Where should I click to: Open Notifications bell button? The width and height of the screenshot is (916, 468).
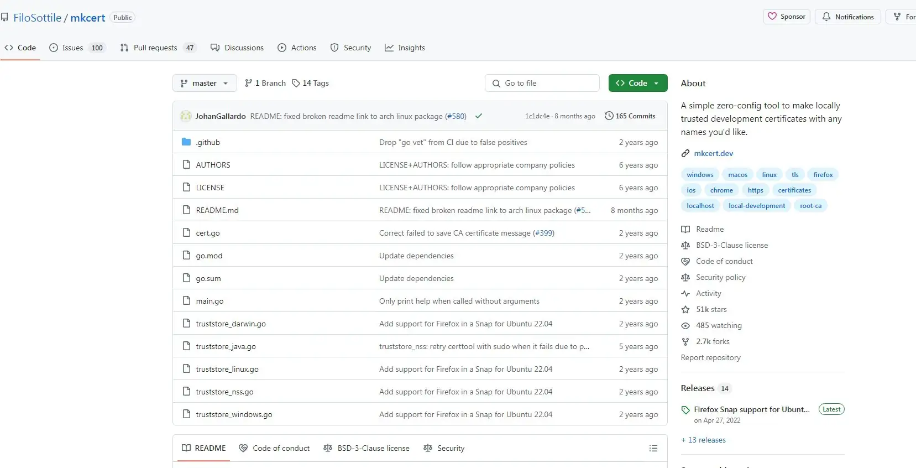tap(847, 17)
